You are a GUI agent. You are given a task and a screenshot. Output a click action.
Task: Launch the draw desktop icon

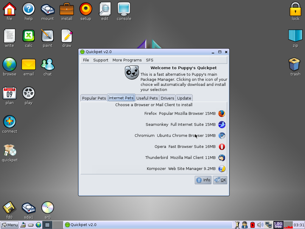[67, 38]
